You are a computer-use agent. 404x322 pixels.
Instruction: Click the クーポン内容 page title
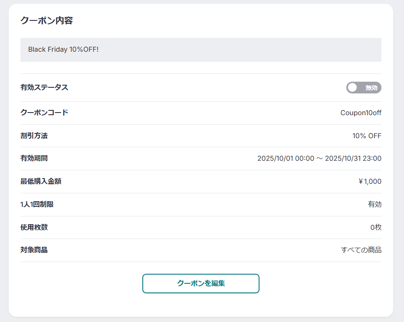coord(46,20)
